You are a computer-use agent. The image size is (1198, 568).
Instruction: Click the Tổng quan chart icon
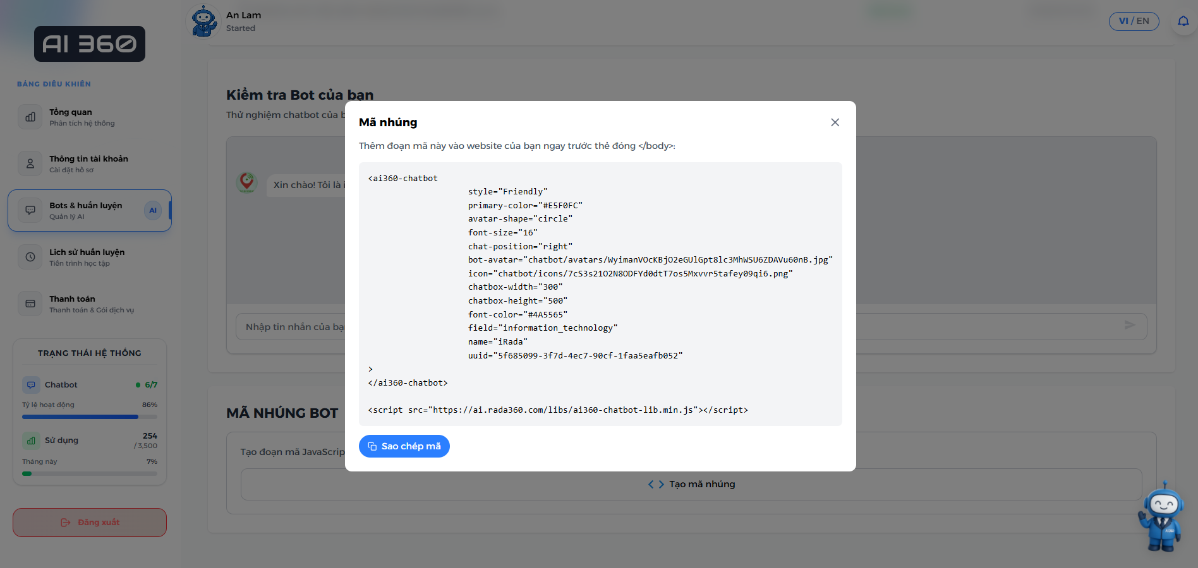[x=30, y=117]
